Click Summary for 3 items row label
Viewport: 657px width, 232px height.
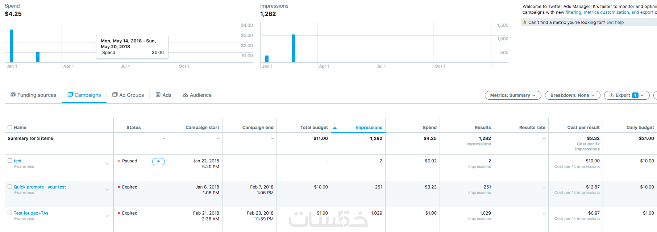point(30,138)
